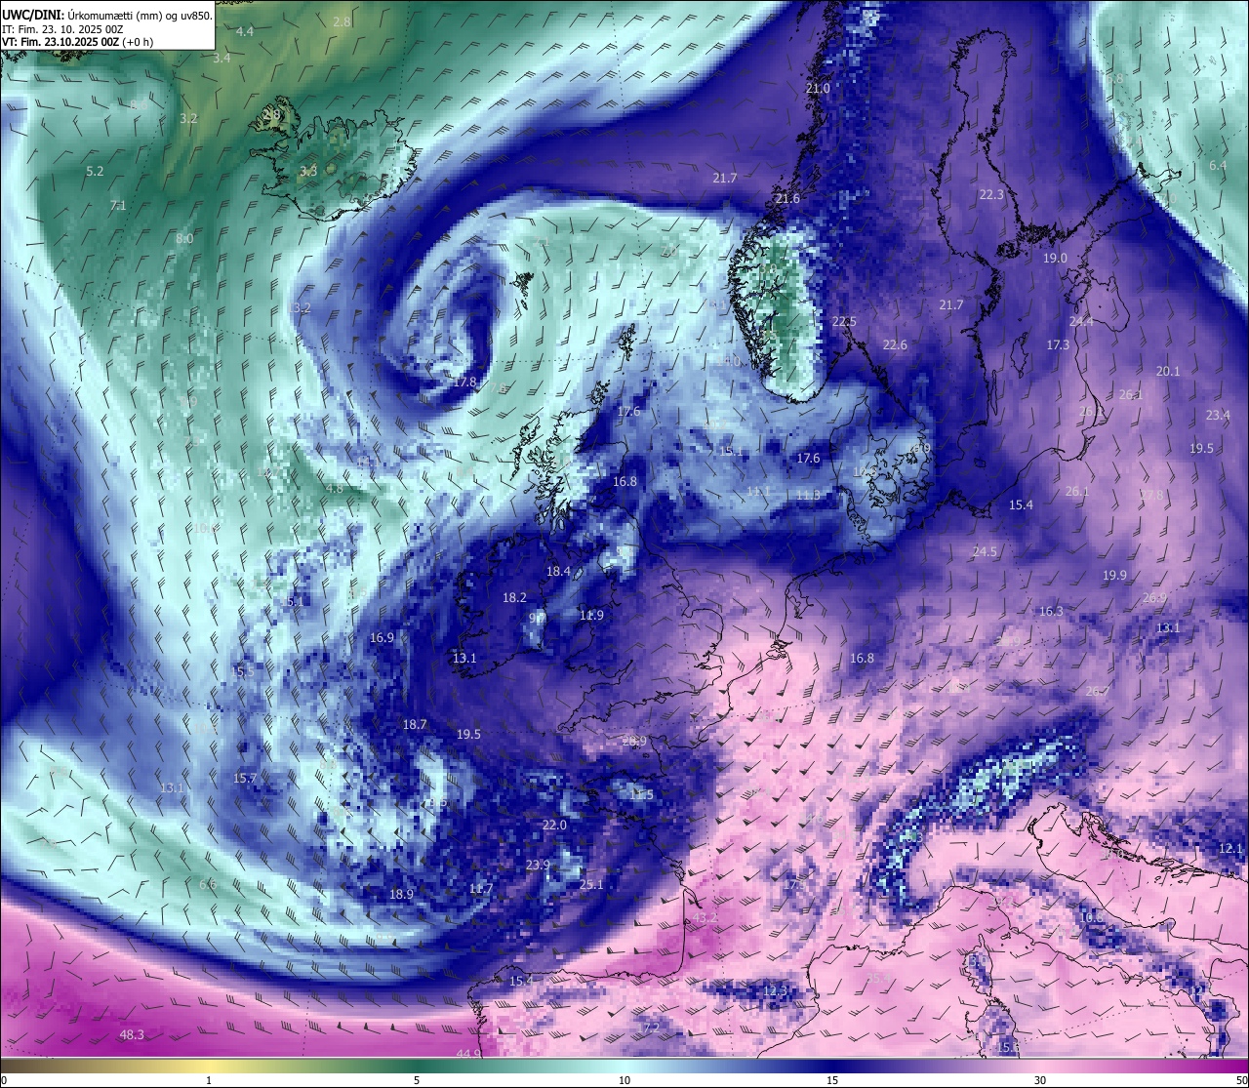Viewport: 1249px width, 1088px height.
Task: Click the 12.1 value label
Action: pyautogui.click(x=1231, y=849)
